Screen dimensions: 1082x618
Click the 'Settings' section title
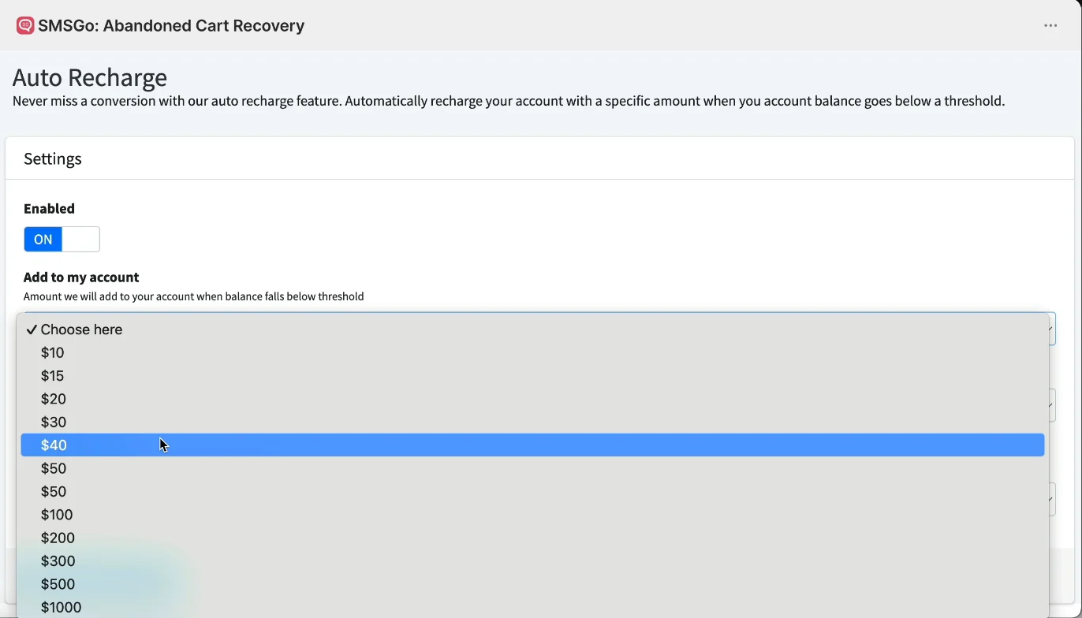[53, 159]
